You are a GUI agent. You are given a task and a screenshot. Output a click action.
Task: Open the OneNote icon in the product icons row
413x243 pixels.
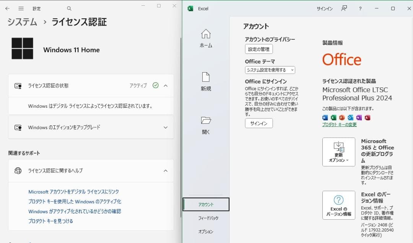(x=358, y=117)
